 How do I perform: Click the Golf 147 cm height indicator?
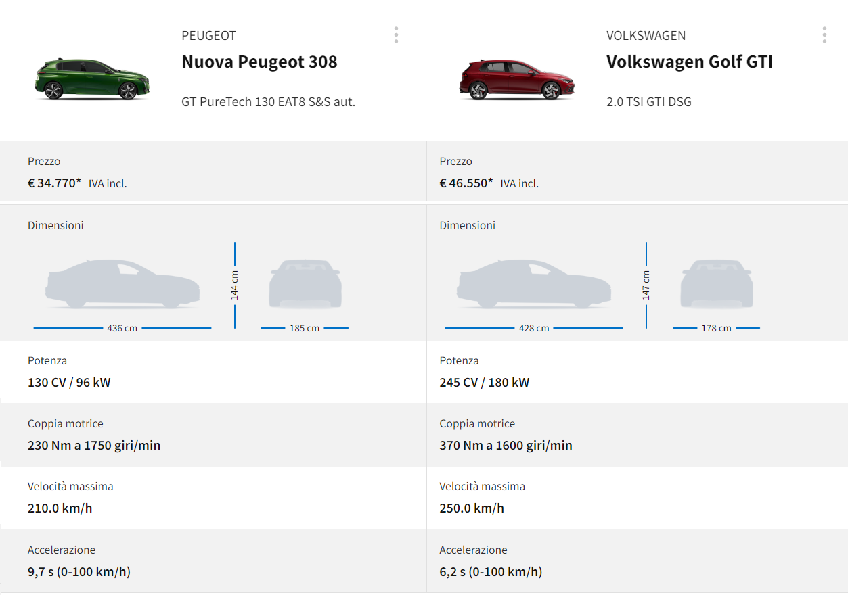(646, 285)
